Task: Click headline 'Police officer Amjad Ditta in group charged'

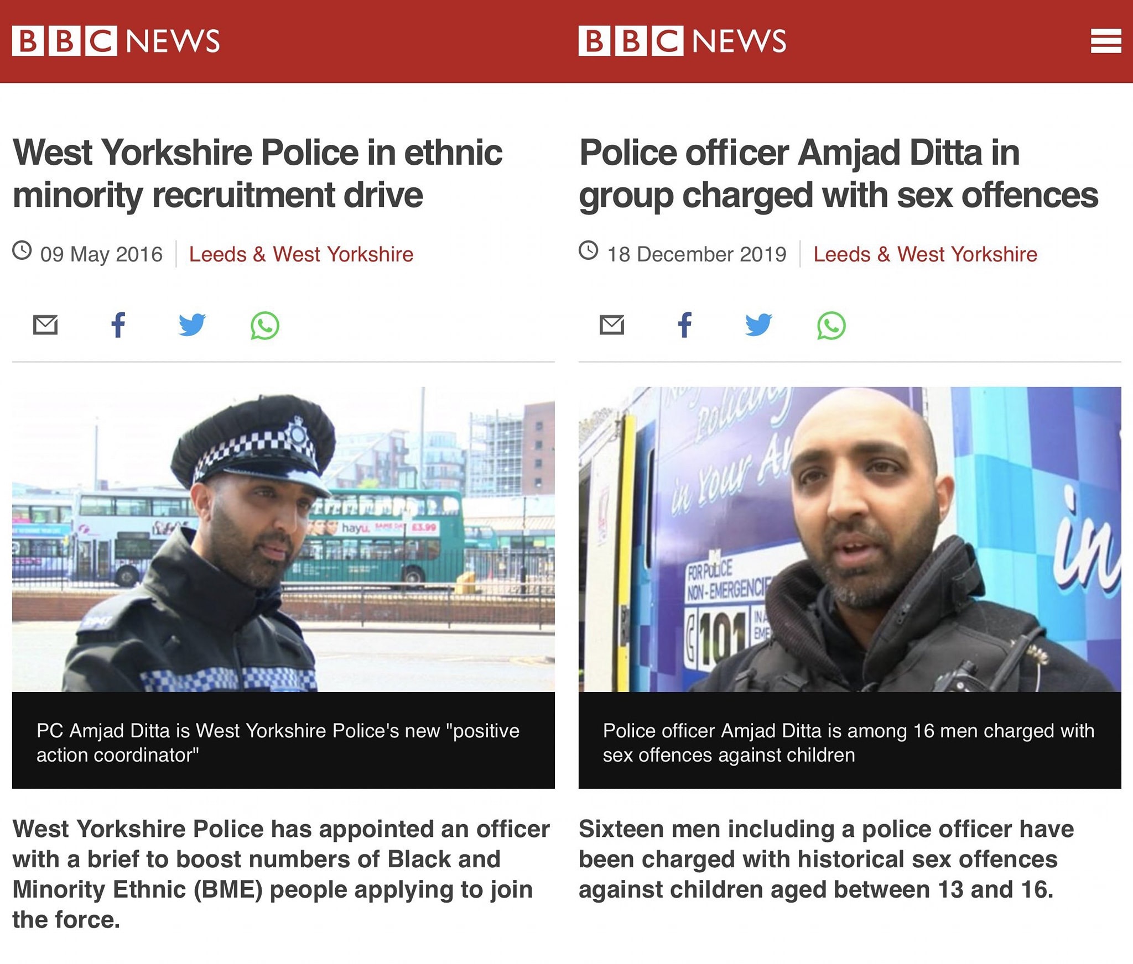Action: point(839,174)
